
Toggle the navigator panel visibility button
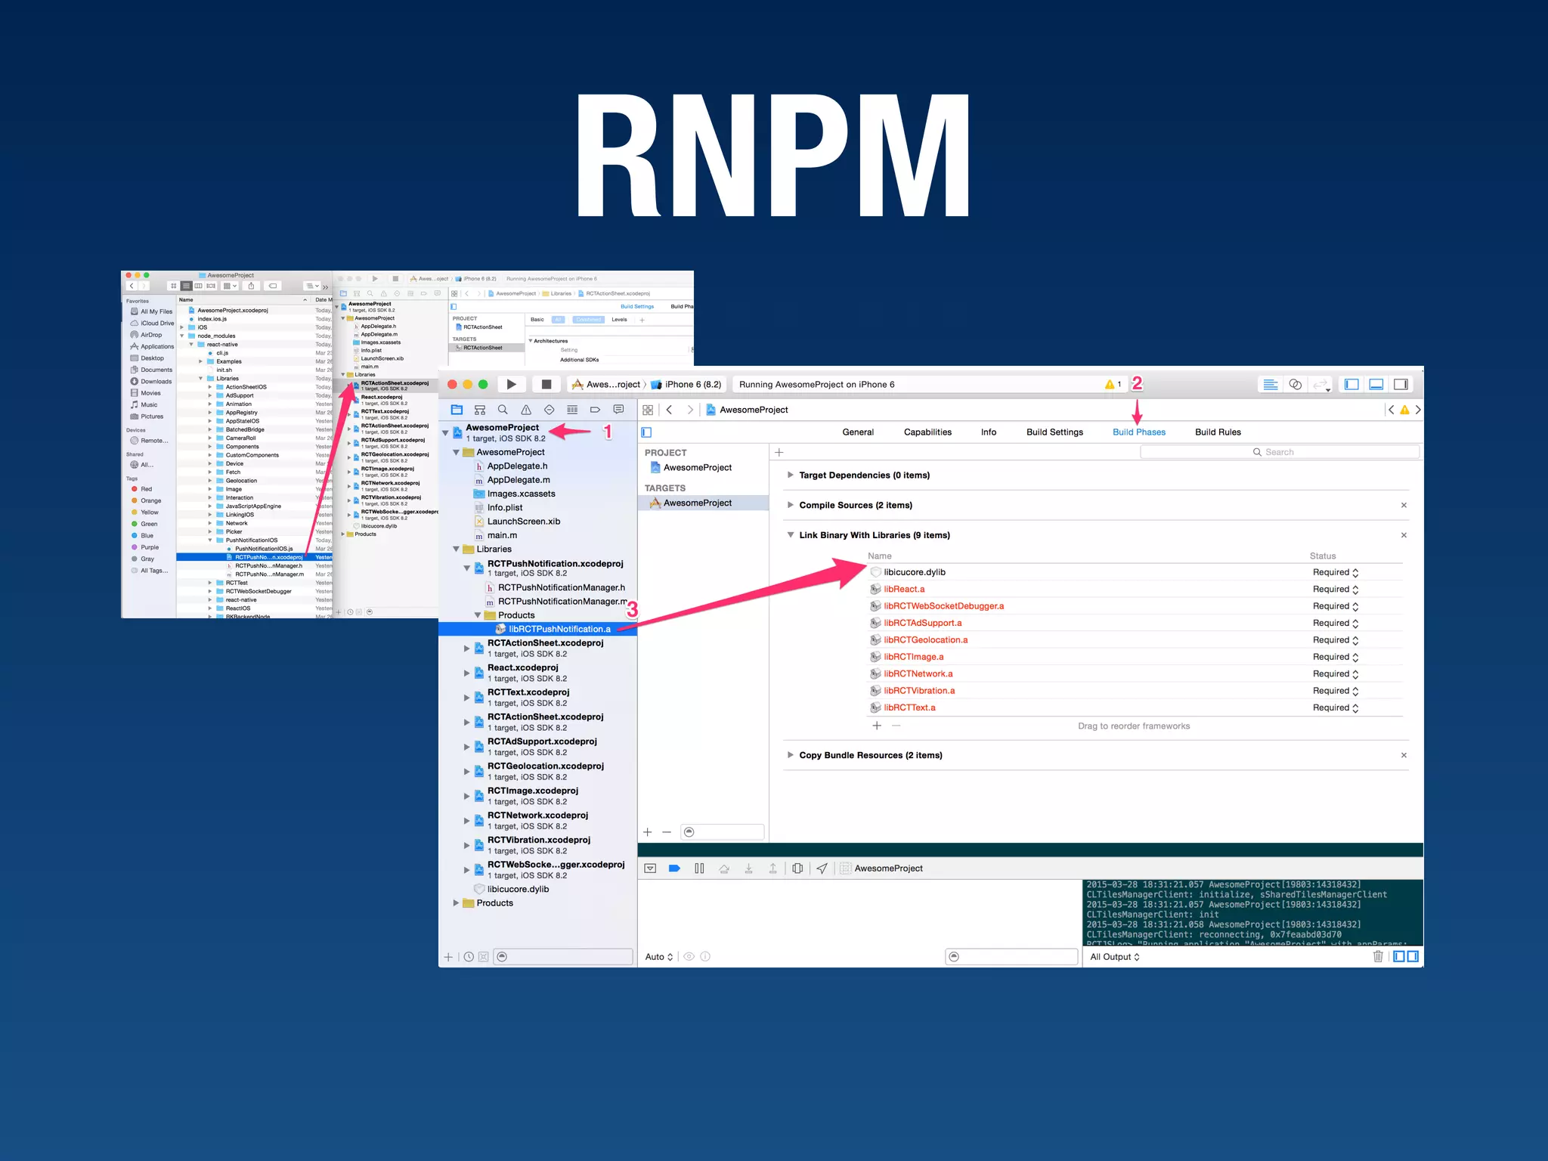click(x=1352, y=384)
